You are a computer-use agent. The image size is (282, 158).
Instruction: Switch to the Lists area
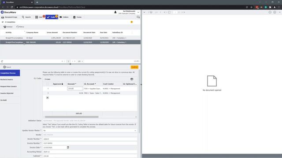[39, 17]
